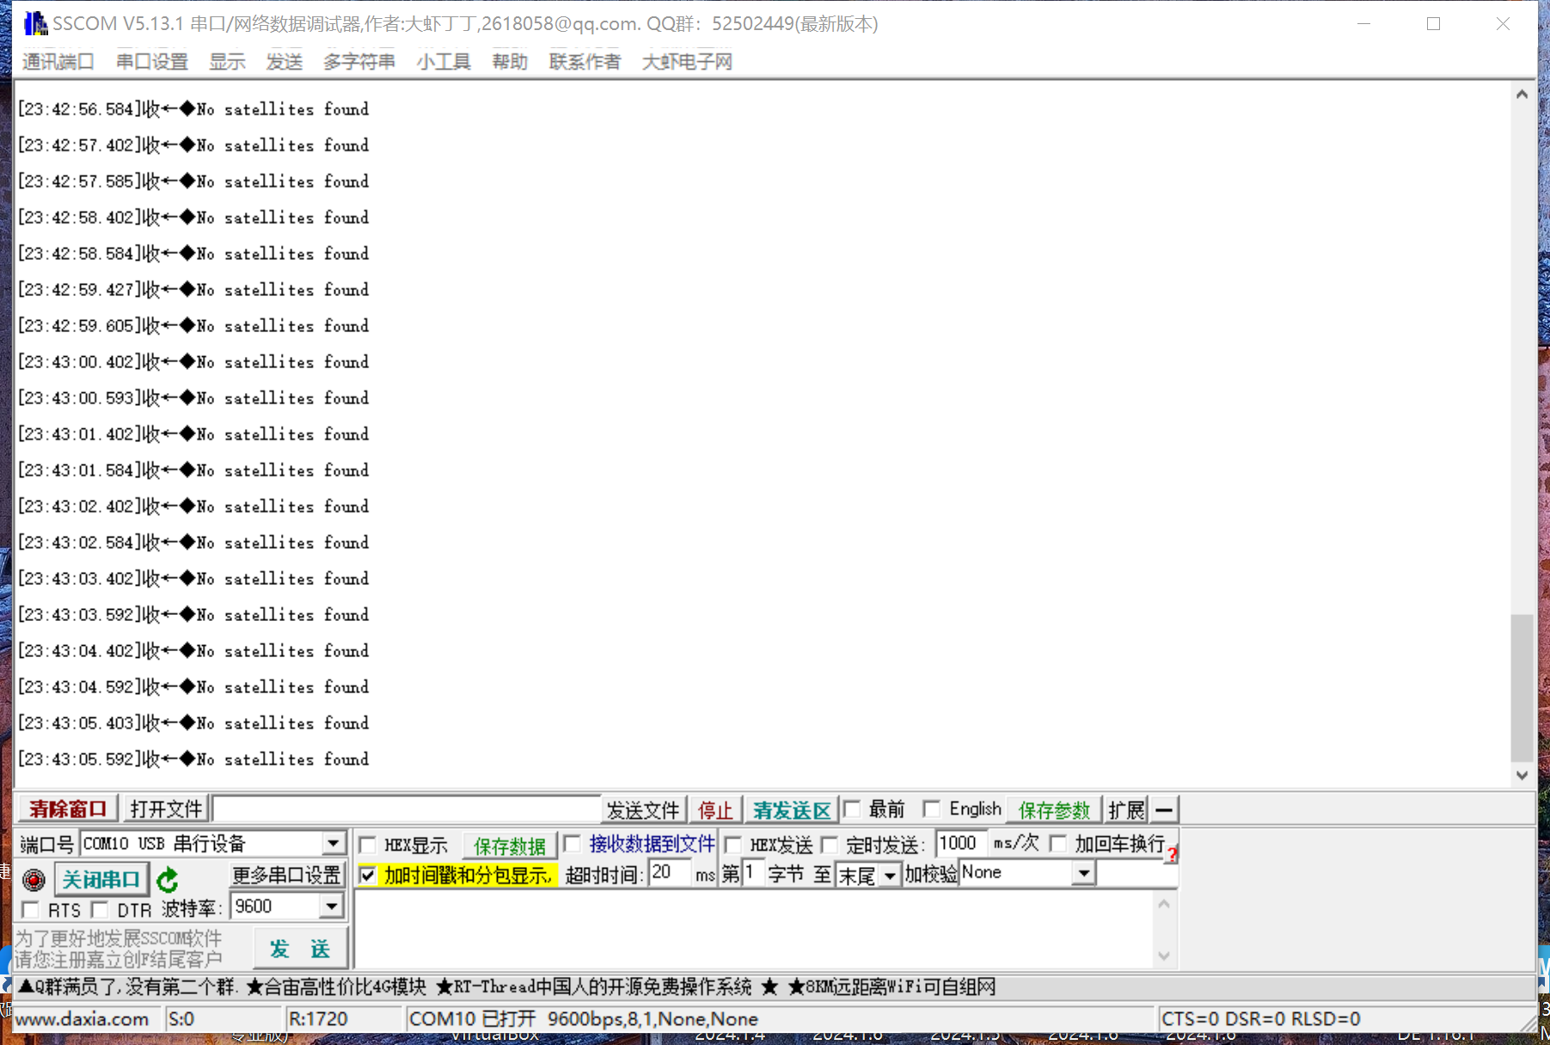Click send area scroll up arrow
The width and height of the screenshot is (1550, 1045).
coord(1164,904)
